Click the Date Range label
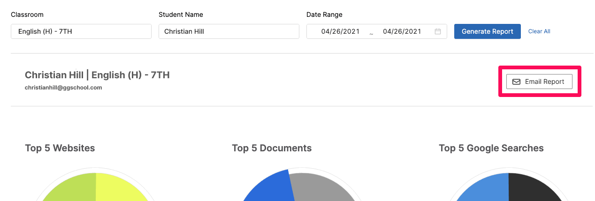 click(x=324, y=15)
